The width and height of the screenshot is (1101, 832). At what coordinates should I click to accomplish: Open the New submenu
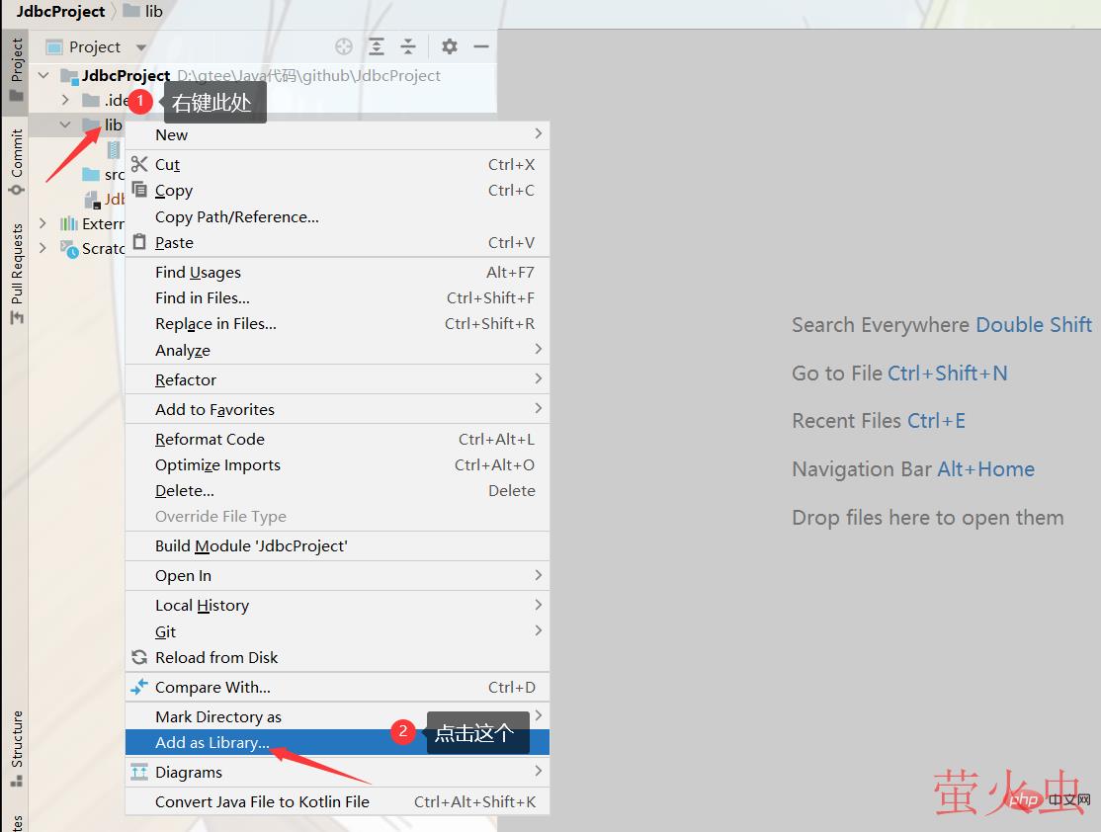click(171, 134)
